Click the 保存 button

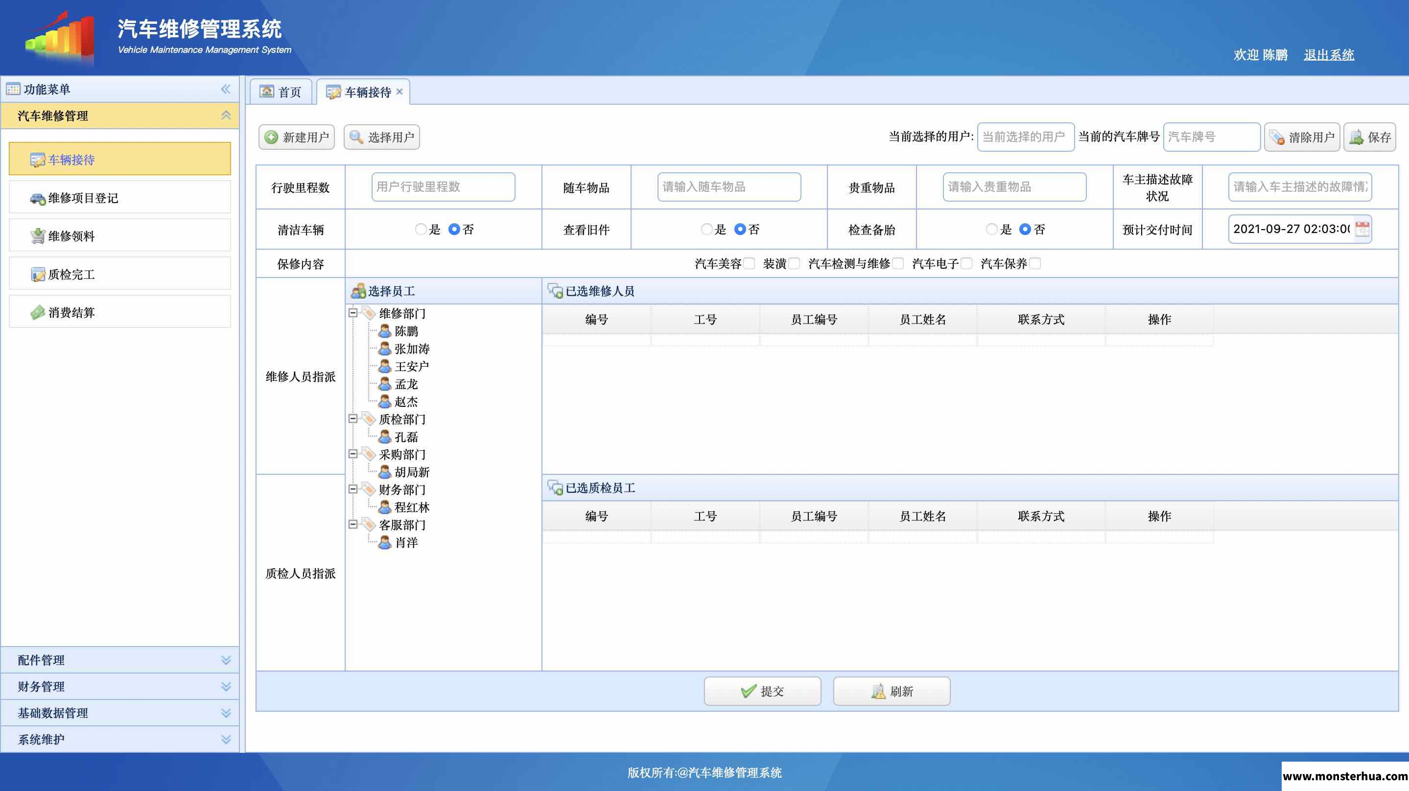1370,137
